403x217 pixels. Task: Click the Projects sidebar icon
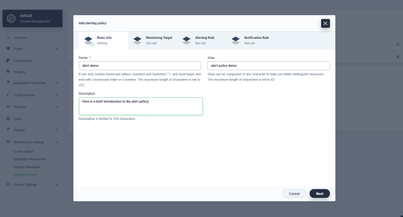(x=8, y=71)
